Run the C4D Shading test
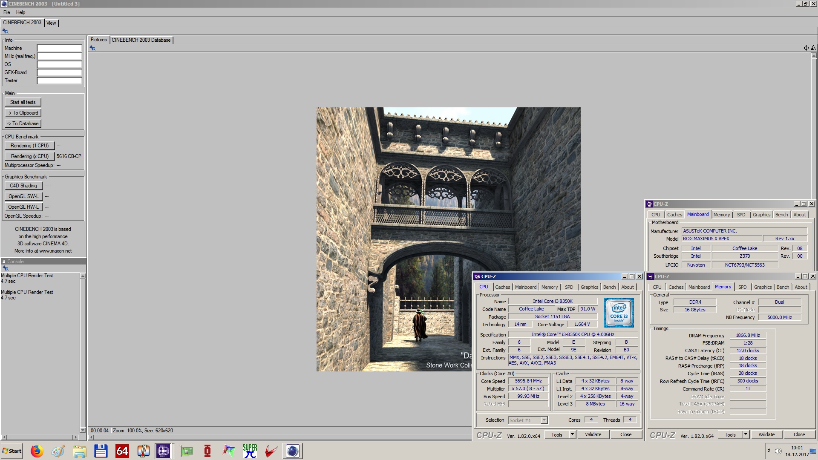This screenshot has height=460, width=818. pos(23,186)
